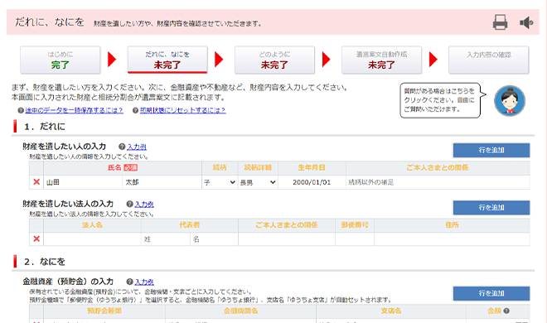Image resolution: width=547 pixels, height=323 pixels.
Task: Open 入力例 link for 財産を遺したい法人
Action: (x=144, y=205)
